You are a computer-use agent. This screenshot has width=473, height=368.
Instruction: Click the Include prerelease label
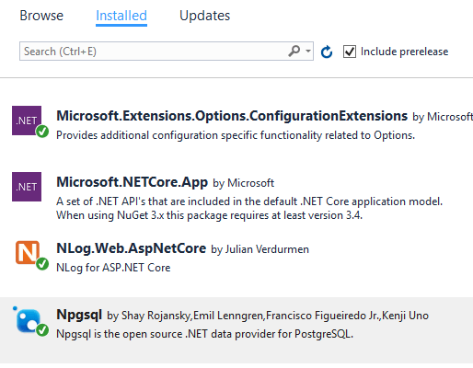[404, 52]
